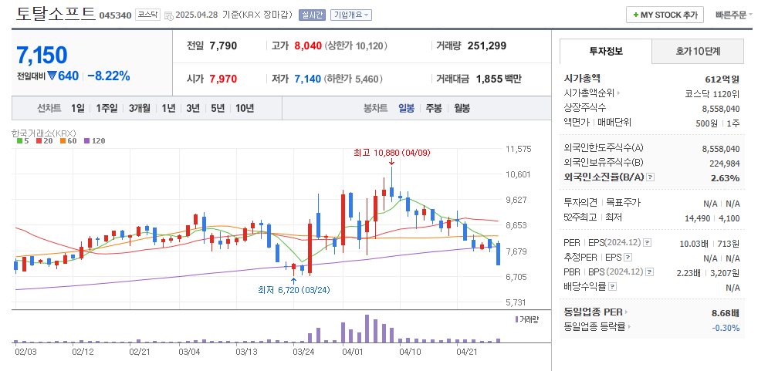Click the 토탈소프트 stock name heading
The image size is (768, 371).
pyautogui.click(x=56, y=14)
